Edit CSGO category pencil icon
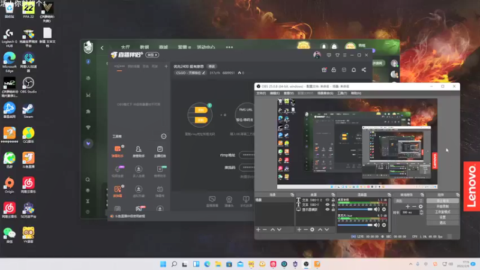Image resolution: width=480 pixels, height=270 pixels. click(203, 73)
